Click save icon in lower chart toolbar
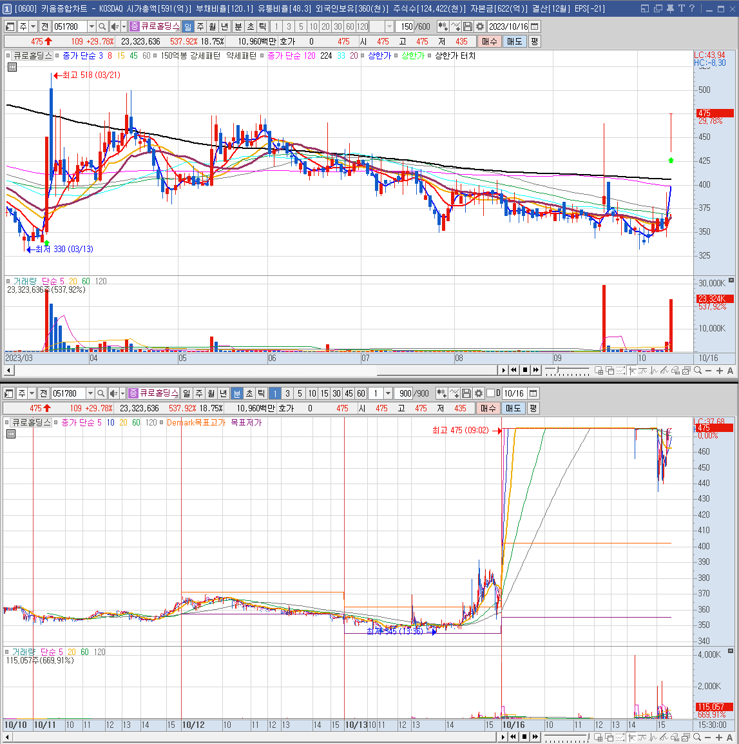This screenshot has height=744, width=739. click(466, 393)
